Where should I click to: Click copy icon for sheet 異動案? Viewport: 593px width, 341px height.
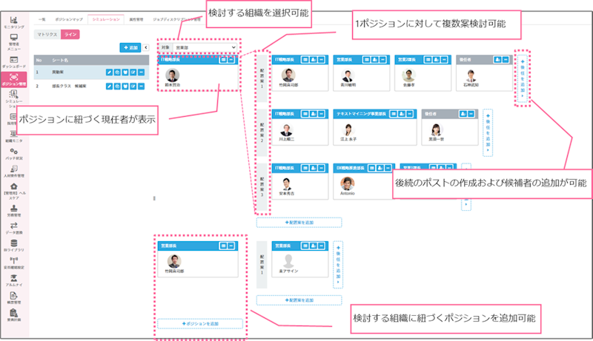(117, 72)
